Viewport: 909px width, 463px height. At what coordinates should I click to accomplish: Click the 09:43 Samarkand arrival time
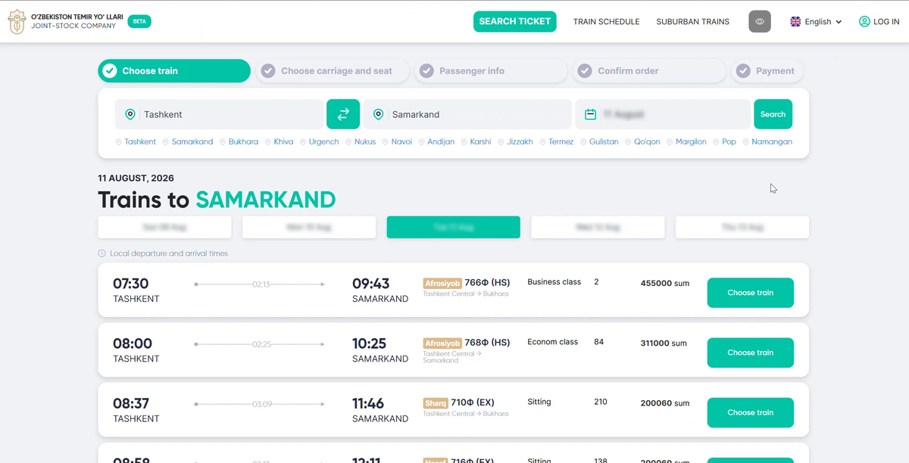pyautogui.click(x=371, y=284)
